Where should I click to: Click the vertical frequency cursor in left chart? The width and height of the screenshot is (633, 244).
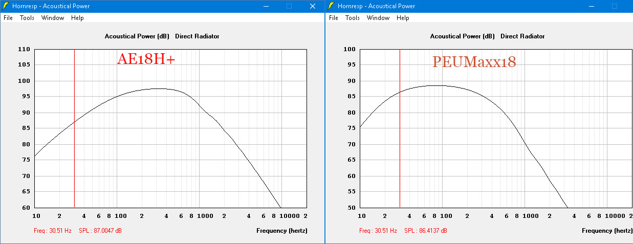click(74, 128)
